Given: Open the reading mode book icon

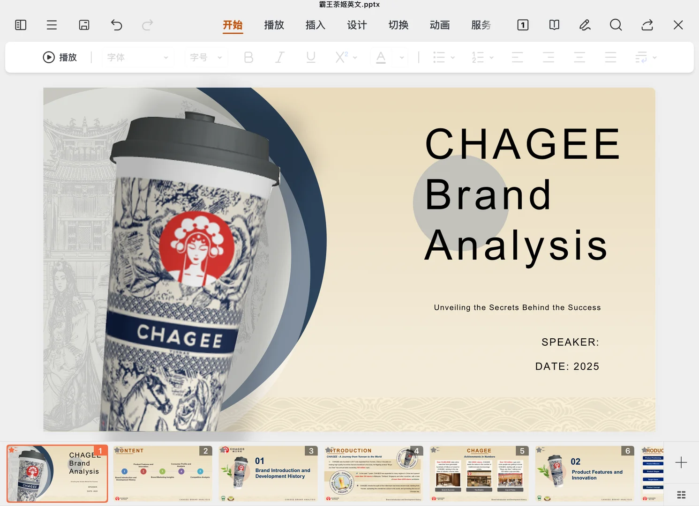Looking at the screenshot, I should (554, 25).
